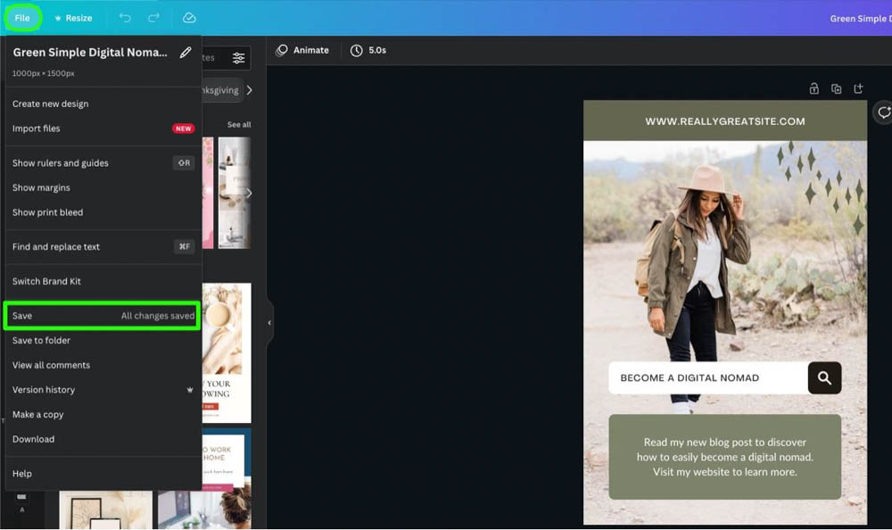Check cloud save status icon
892x530 pixels.
tap(188, 17)
